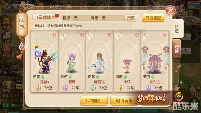The height and width of the screenshot is (113, 201).
Task: Select the 碧瑶 team slot card
Action: tap(72, 62)
